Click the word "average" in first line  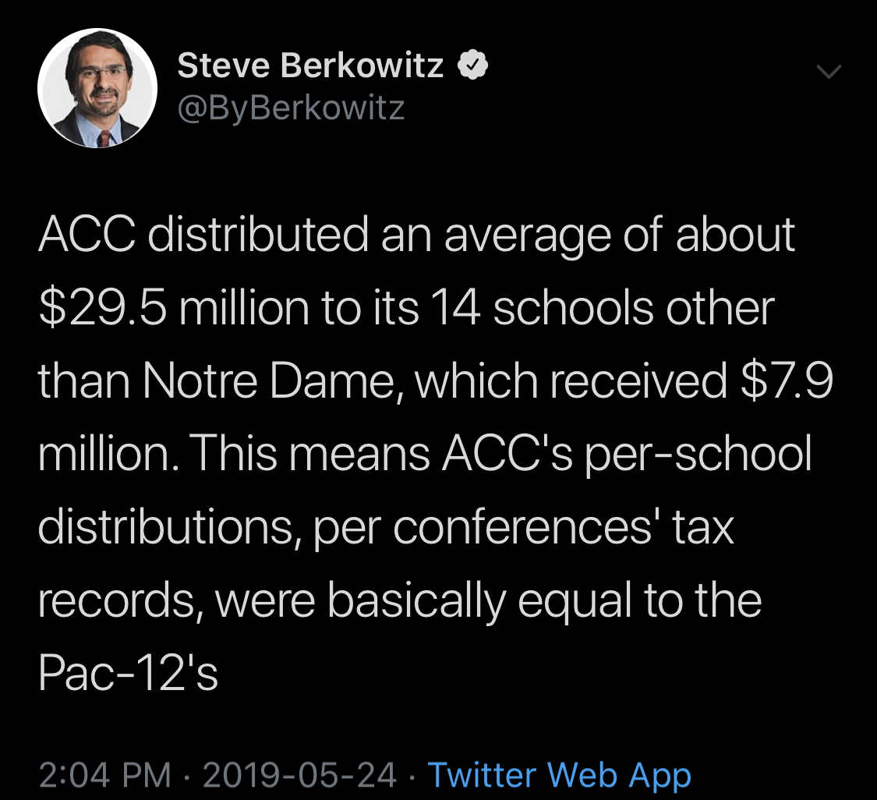(528, 235)
